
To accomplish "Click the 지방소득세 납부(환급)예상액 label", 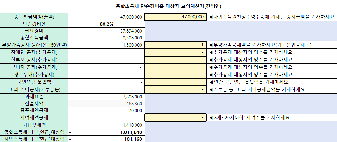I will coord(34,139).
